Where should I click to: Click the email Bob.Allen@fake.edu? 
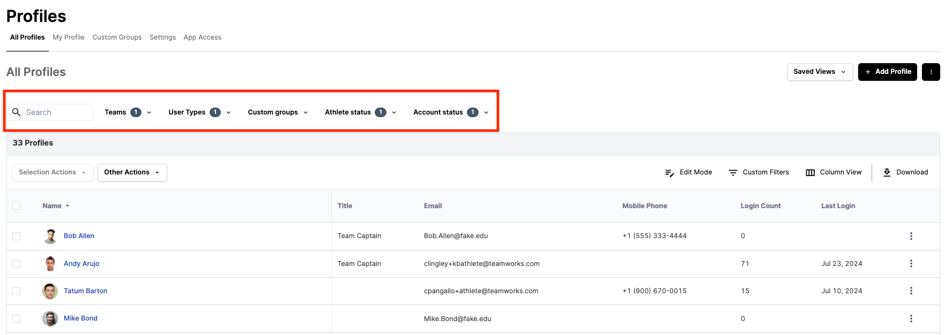click(x=456, y=236)
